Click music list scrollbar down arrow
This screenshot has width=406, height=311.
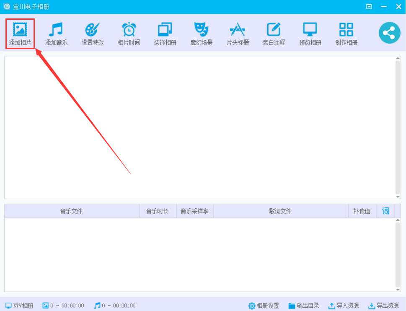coord(398,290)
